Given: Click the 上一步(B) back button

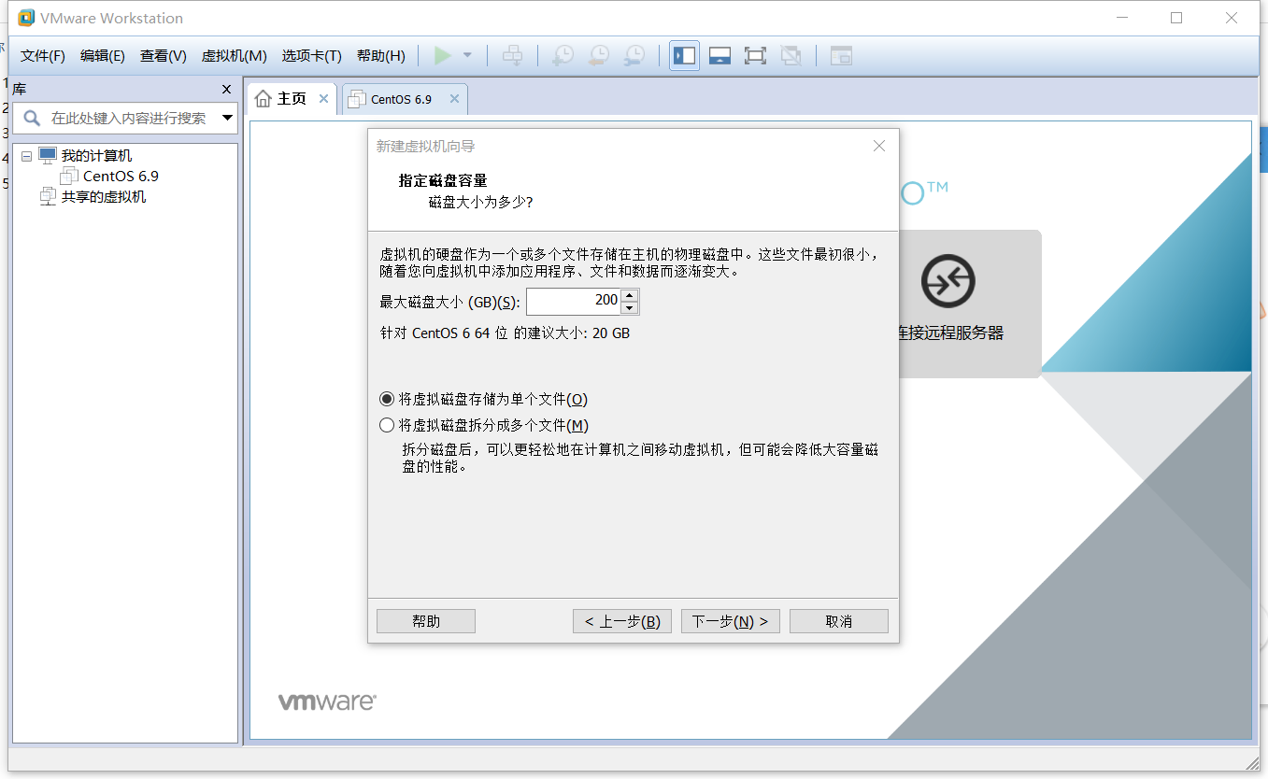Looking at the screenshot, I should (x=622, y=621).
